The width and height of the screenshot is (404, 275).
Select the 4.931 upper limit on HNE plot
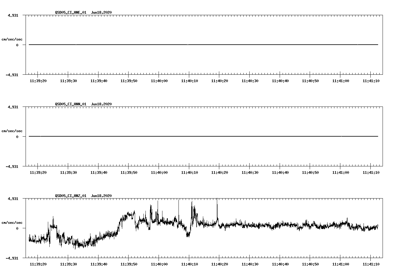(x=13, y=15)
